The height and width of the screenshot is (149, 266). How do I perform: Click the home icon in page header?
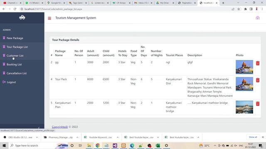click(x=258, y=18)
